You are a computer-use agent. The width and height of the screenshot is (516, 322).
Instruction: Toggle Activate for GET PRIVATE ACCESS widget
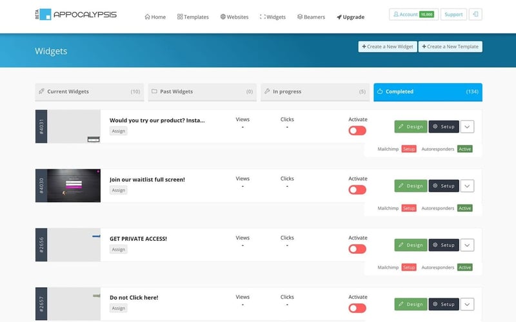pyautogui.click(x=357, y=249)
